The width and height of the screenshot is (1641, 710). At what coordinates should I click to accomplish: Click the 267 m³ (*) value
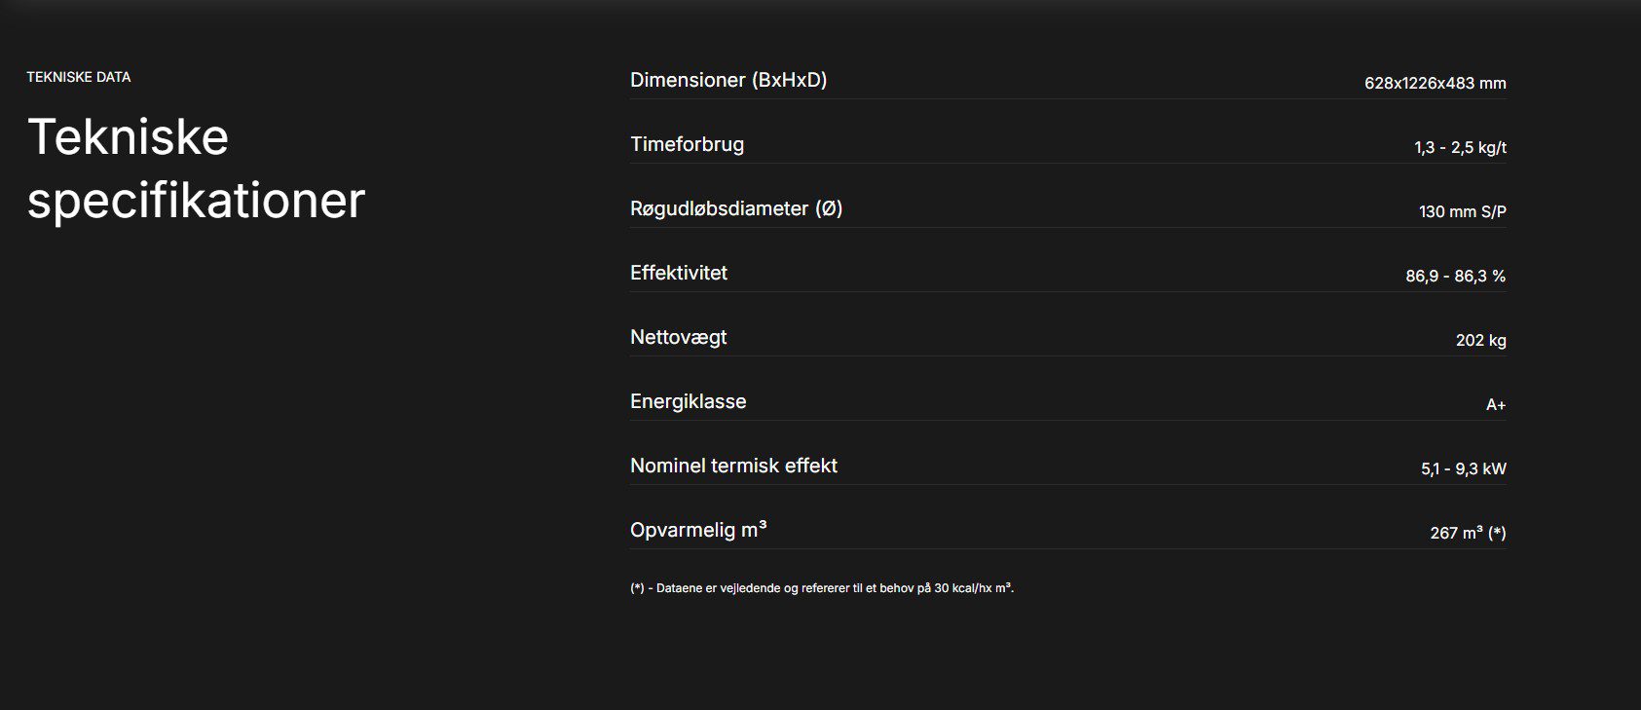coord(1468,533)
